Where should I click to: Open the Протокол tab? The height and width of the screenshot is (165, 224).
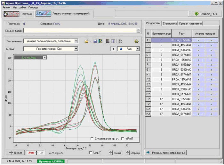tap(18, 14)
